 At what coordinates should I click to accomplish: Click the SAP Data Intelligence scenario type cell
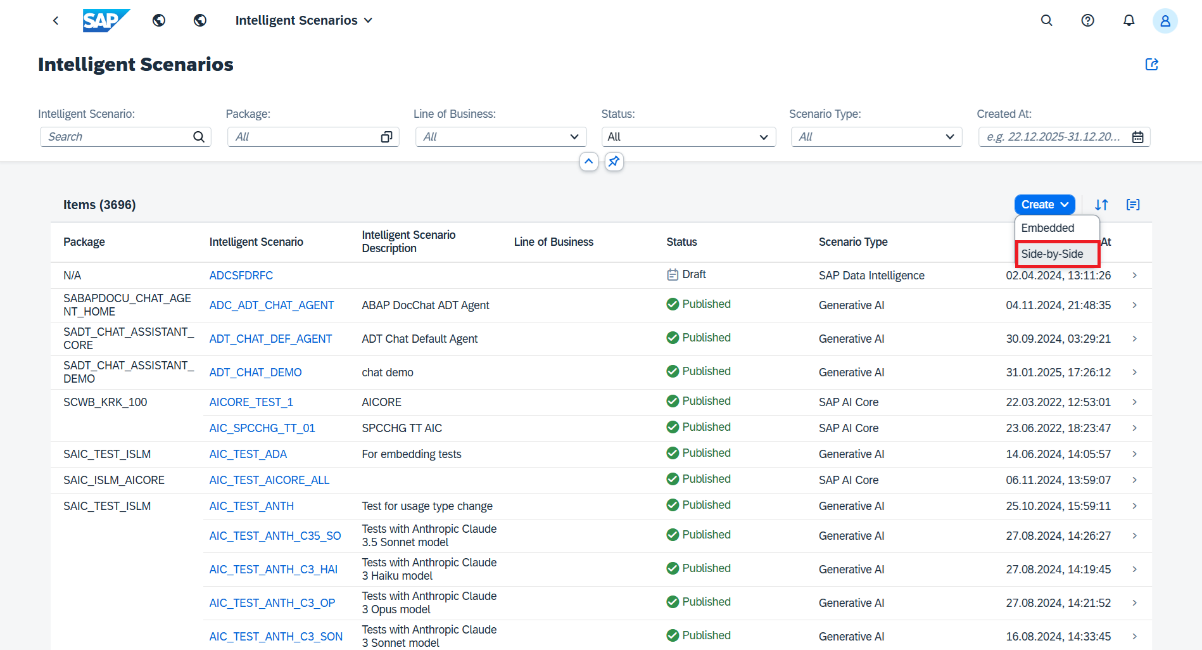871,276
